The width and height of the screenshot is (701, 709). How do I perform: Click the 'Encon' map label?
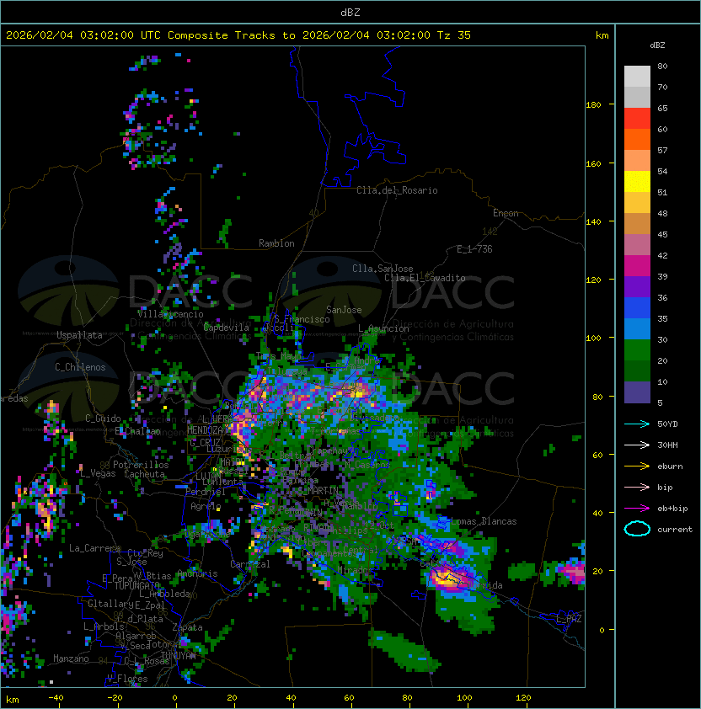[x=506, y=213]
